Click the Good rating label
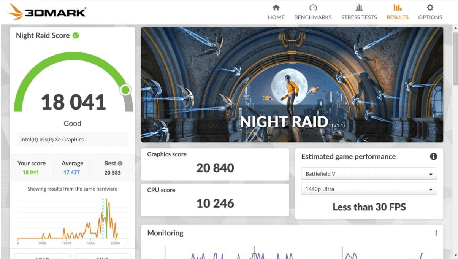The height and width of the screenshot is (259, 458). [72, 123]
